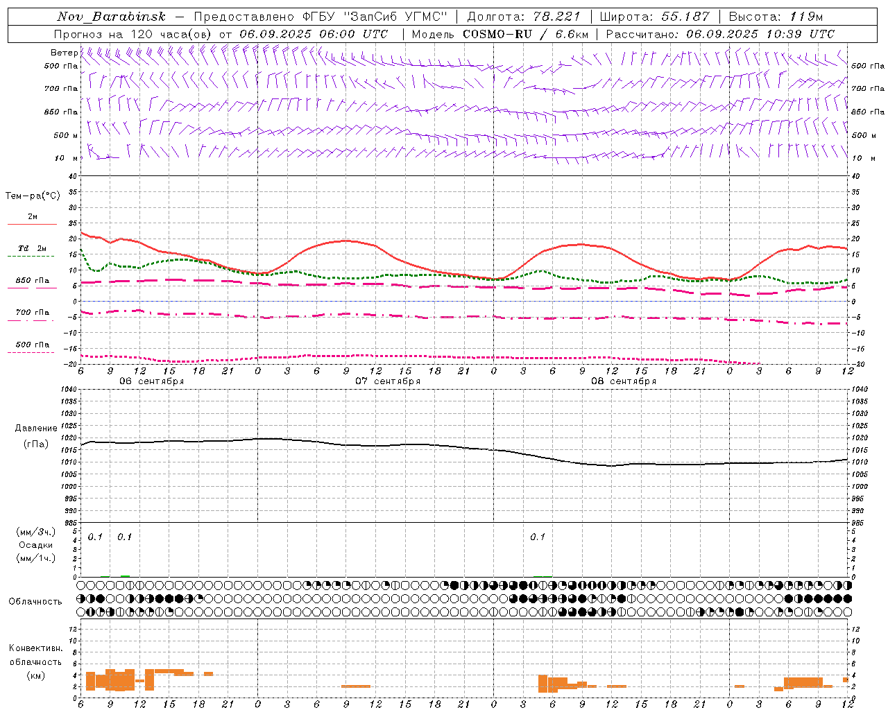Viewport: 888px width, 710px height.
Task: Click the 'Высота: 119м' elevation text
Action: point(776,17)
